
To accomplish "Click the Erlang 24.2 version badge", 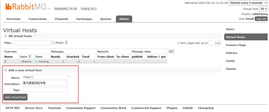I will point(89,9).
